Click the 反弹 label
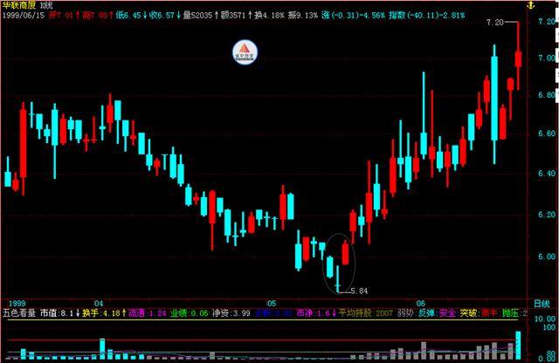 (426, 313)
